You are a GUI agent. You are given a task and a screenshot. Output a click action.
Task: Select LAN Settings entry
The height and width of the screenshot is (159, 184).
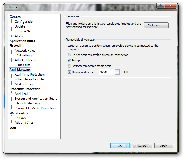24,55
